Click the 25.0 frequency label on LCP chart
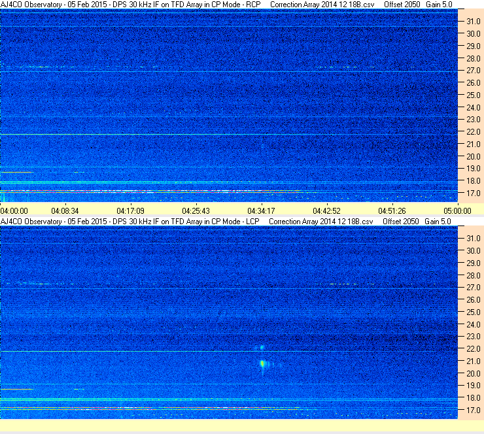 pos(473,312)
